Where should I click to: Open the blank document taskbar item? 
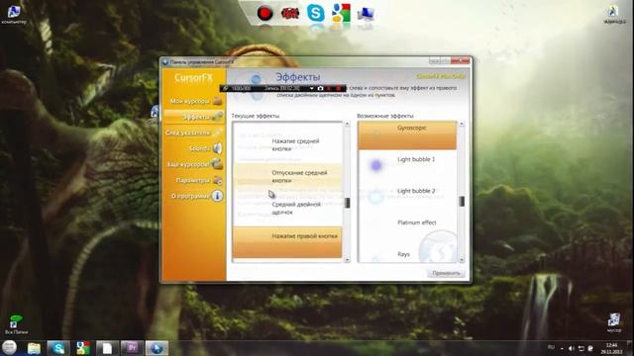[x=107, y=348]
